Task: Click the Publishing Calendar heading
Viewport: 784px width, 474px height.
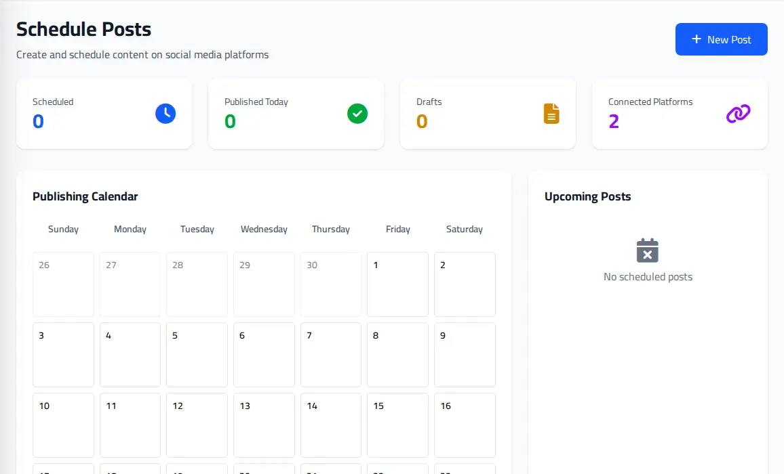Action: tap(85, 196)
